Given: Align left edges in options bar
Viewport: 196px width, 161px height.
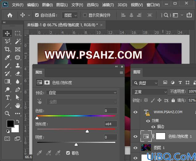Looking at the screenshot, I should click(123, 15).
